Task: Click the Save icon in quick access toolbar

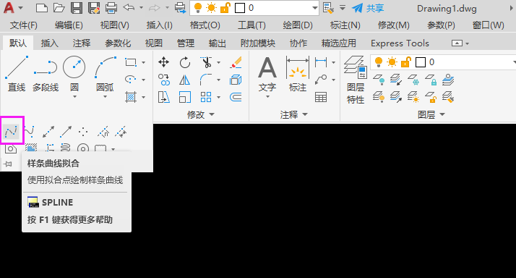Action: [77, 7]
